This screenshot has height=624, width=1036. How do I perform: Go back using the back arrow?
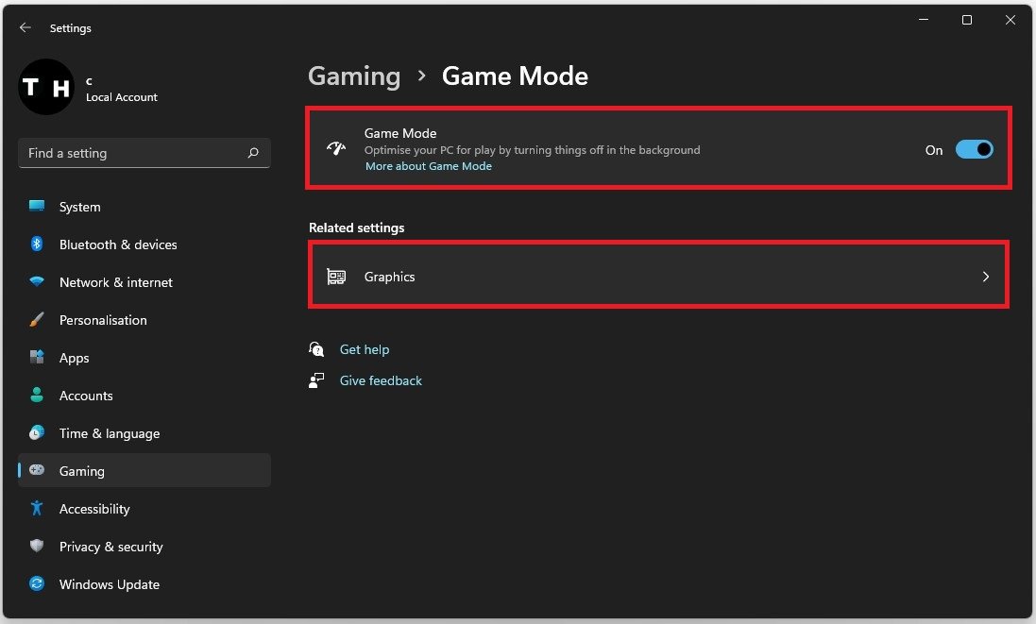point(25,28)
